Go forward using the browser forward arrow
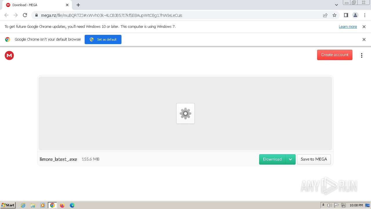Viewport: 371px width, 209px height. pos(16,15)
